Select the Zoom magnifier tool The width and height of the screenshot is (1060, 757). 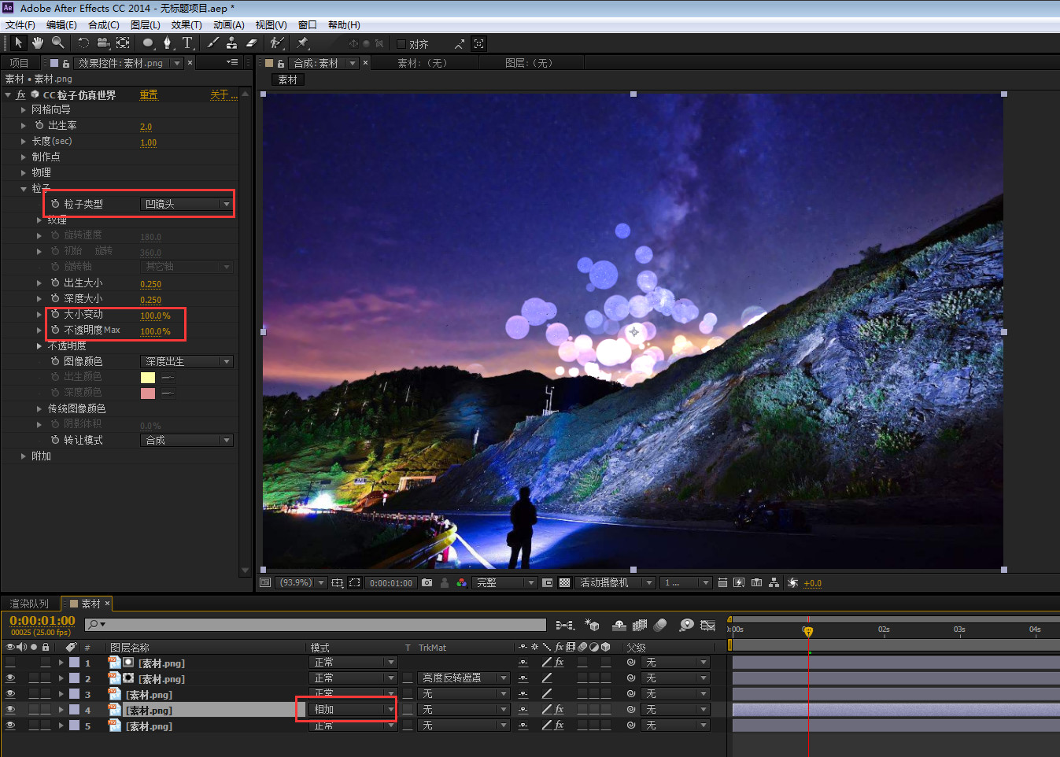[x=57, y=42]
